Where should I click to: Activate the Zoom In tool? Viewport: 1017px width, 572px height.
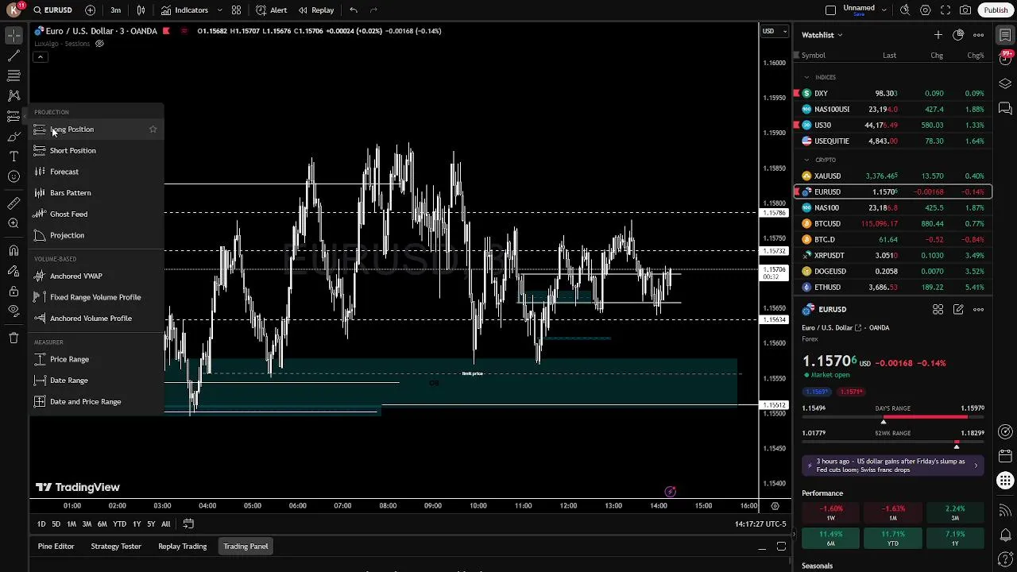click(14, 224)
